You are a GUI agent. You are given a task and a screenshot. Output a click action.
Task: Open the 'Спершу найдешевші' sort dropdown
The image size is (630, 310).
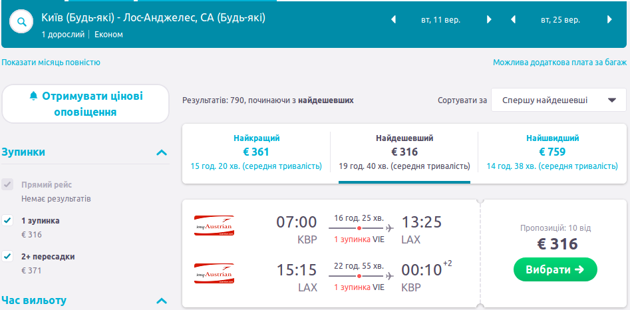coord(558,100)
